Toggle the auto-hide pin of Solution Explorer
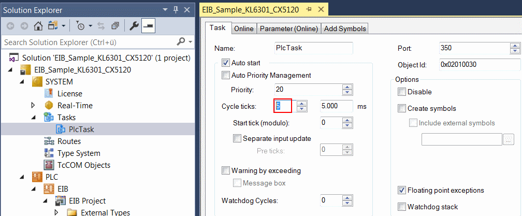Viewport: 522px width, 216px height. [177, 10]
